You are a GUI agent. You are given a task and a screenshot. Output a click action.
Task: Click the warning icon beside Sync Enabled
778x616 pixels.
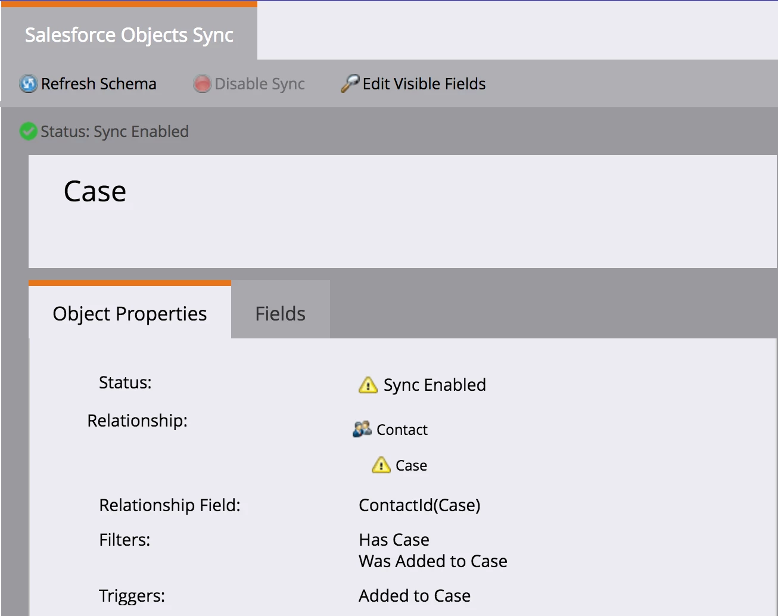(368, 385)
